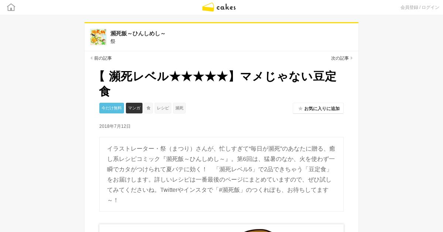Click the manga image below the summary
Viewport: 443px width, 232px height.
pyautogui.click(x=221, y=228)
